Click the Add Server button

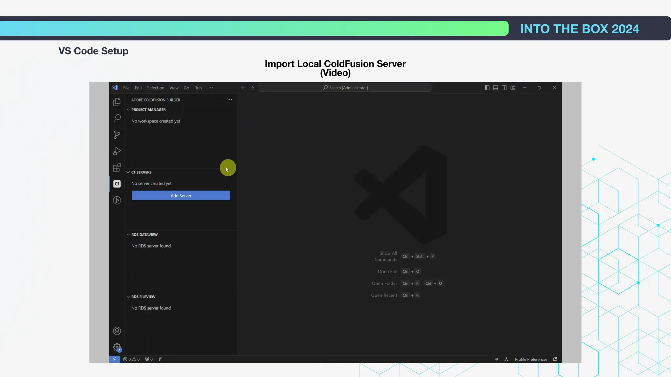click(181, 196)
